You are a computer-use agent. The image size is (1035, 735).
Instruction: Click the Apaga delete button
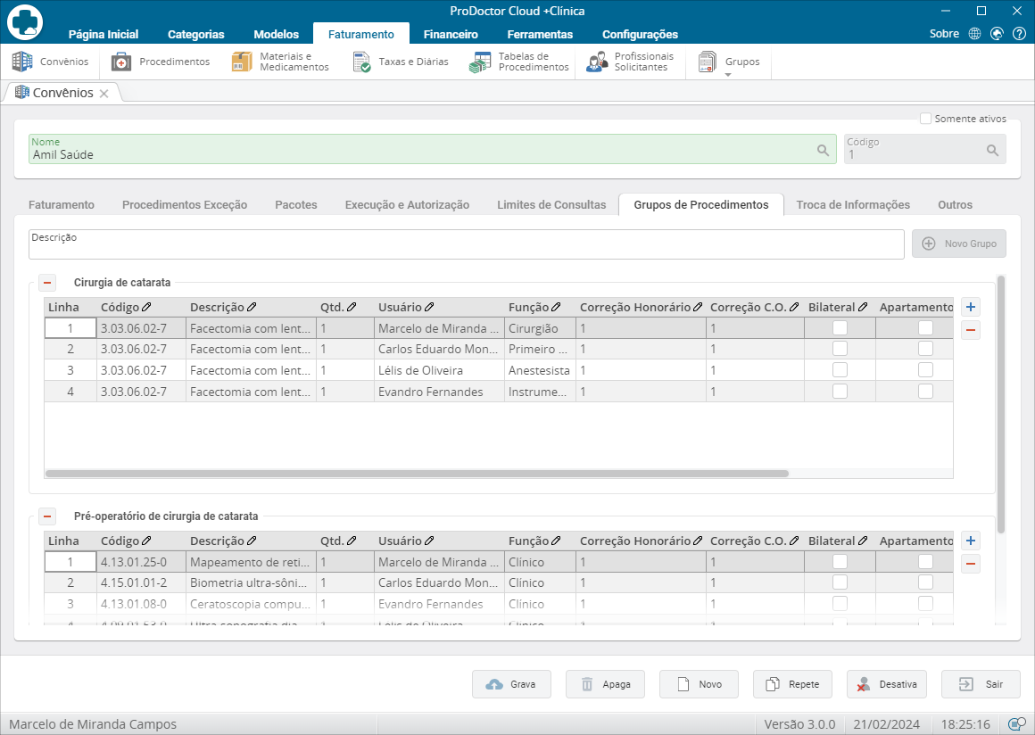click(x=605, y=684)
